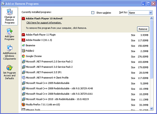Select Mozilla Firefox 7.0.1 (x86 en-US)
Image resolution: width=157 pixels, height=114 pixels.
tap(86, 105)
